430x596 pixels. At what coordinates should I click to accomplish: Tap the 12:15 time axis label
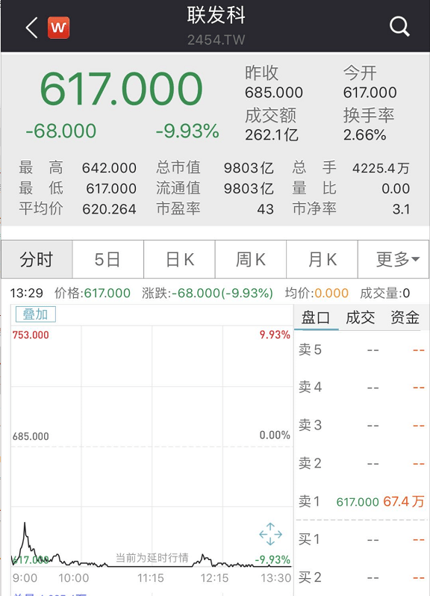click(214, 578)
